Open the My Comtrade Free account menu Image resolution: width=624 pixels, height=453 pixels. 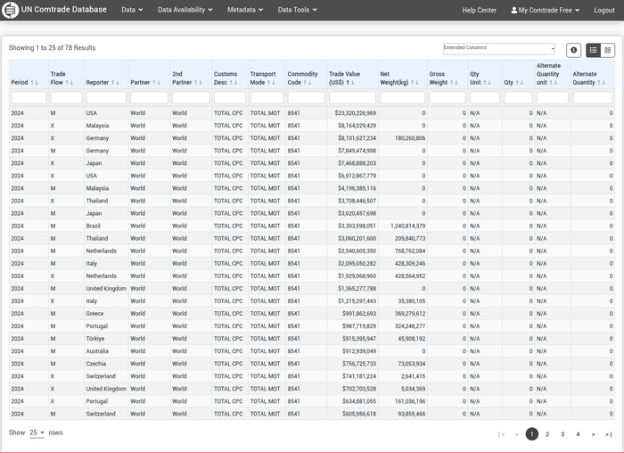pos(546,10)
